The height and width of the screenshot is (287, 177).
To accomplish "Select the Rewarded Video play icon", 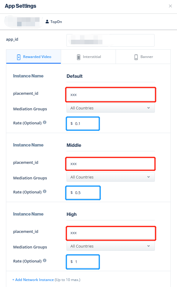I will (x=19, y=57).
